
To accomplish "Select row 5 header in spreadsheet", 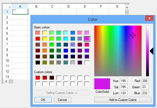I will 7,33.
